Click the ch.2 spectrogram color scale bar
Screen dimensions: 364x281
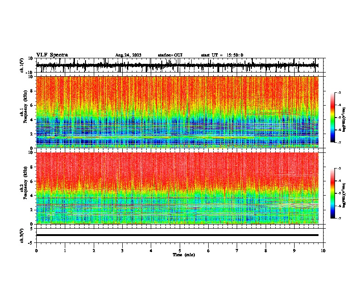333,193
